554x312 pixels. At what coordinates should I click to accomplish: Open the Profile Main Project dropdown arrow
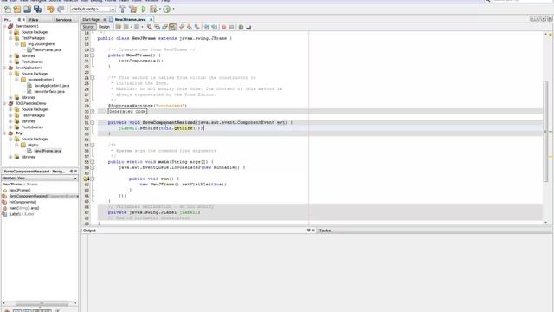click(173, 10)
